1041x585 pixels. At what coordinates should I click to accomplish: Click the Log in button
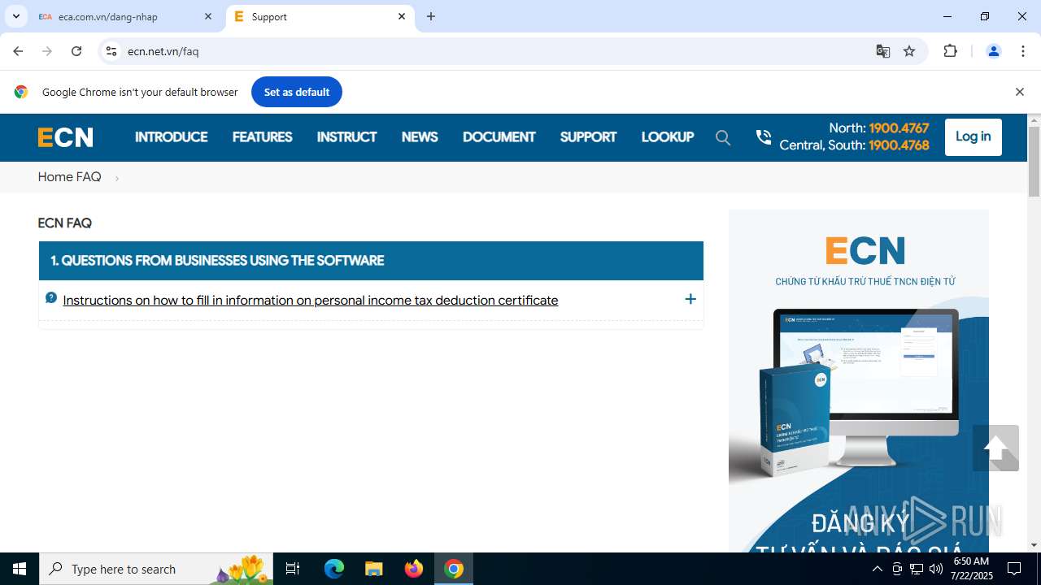click(973, 136)
